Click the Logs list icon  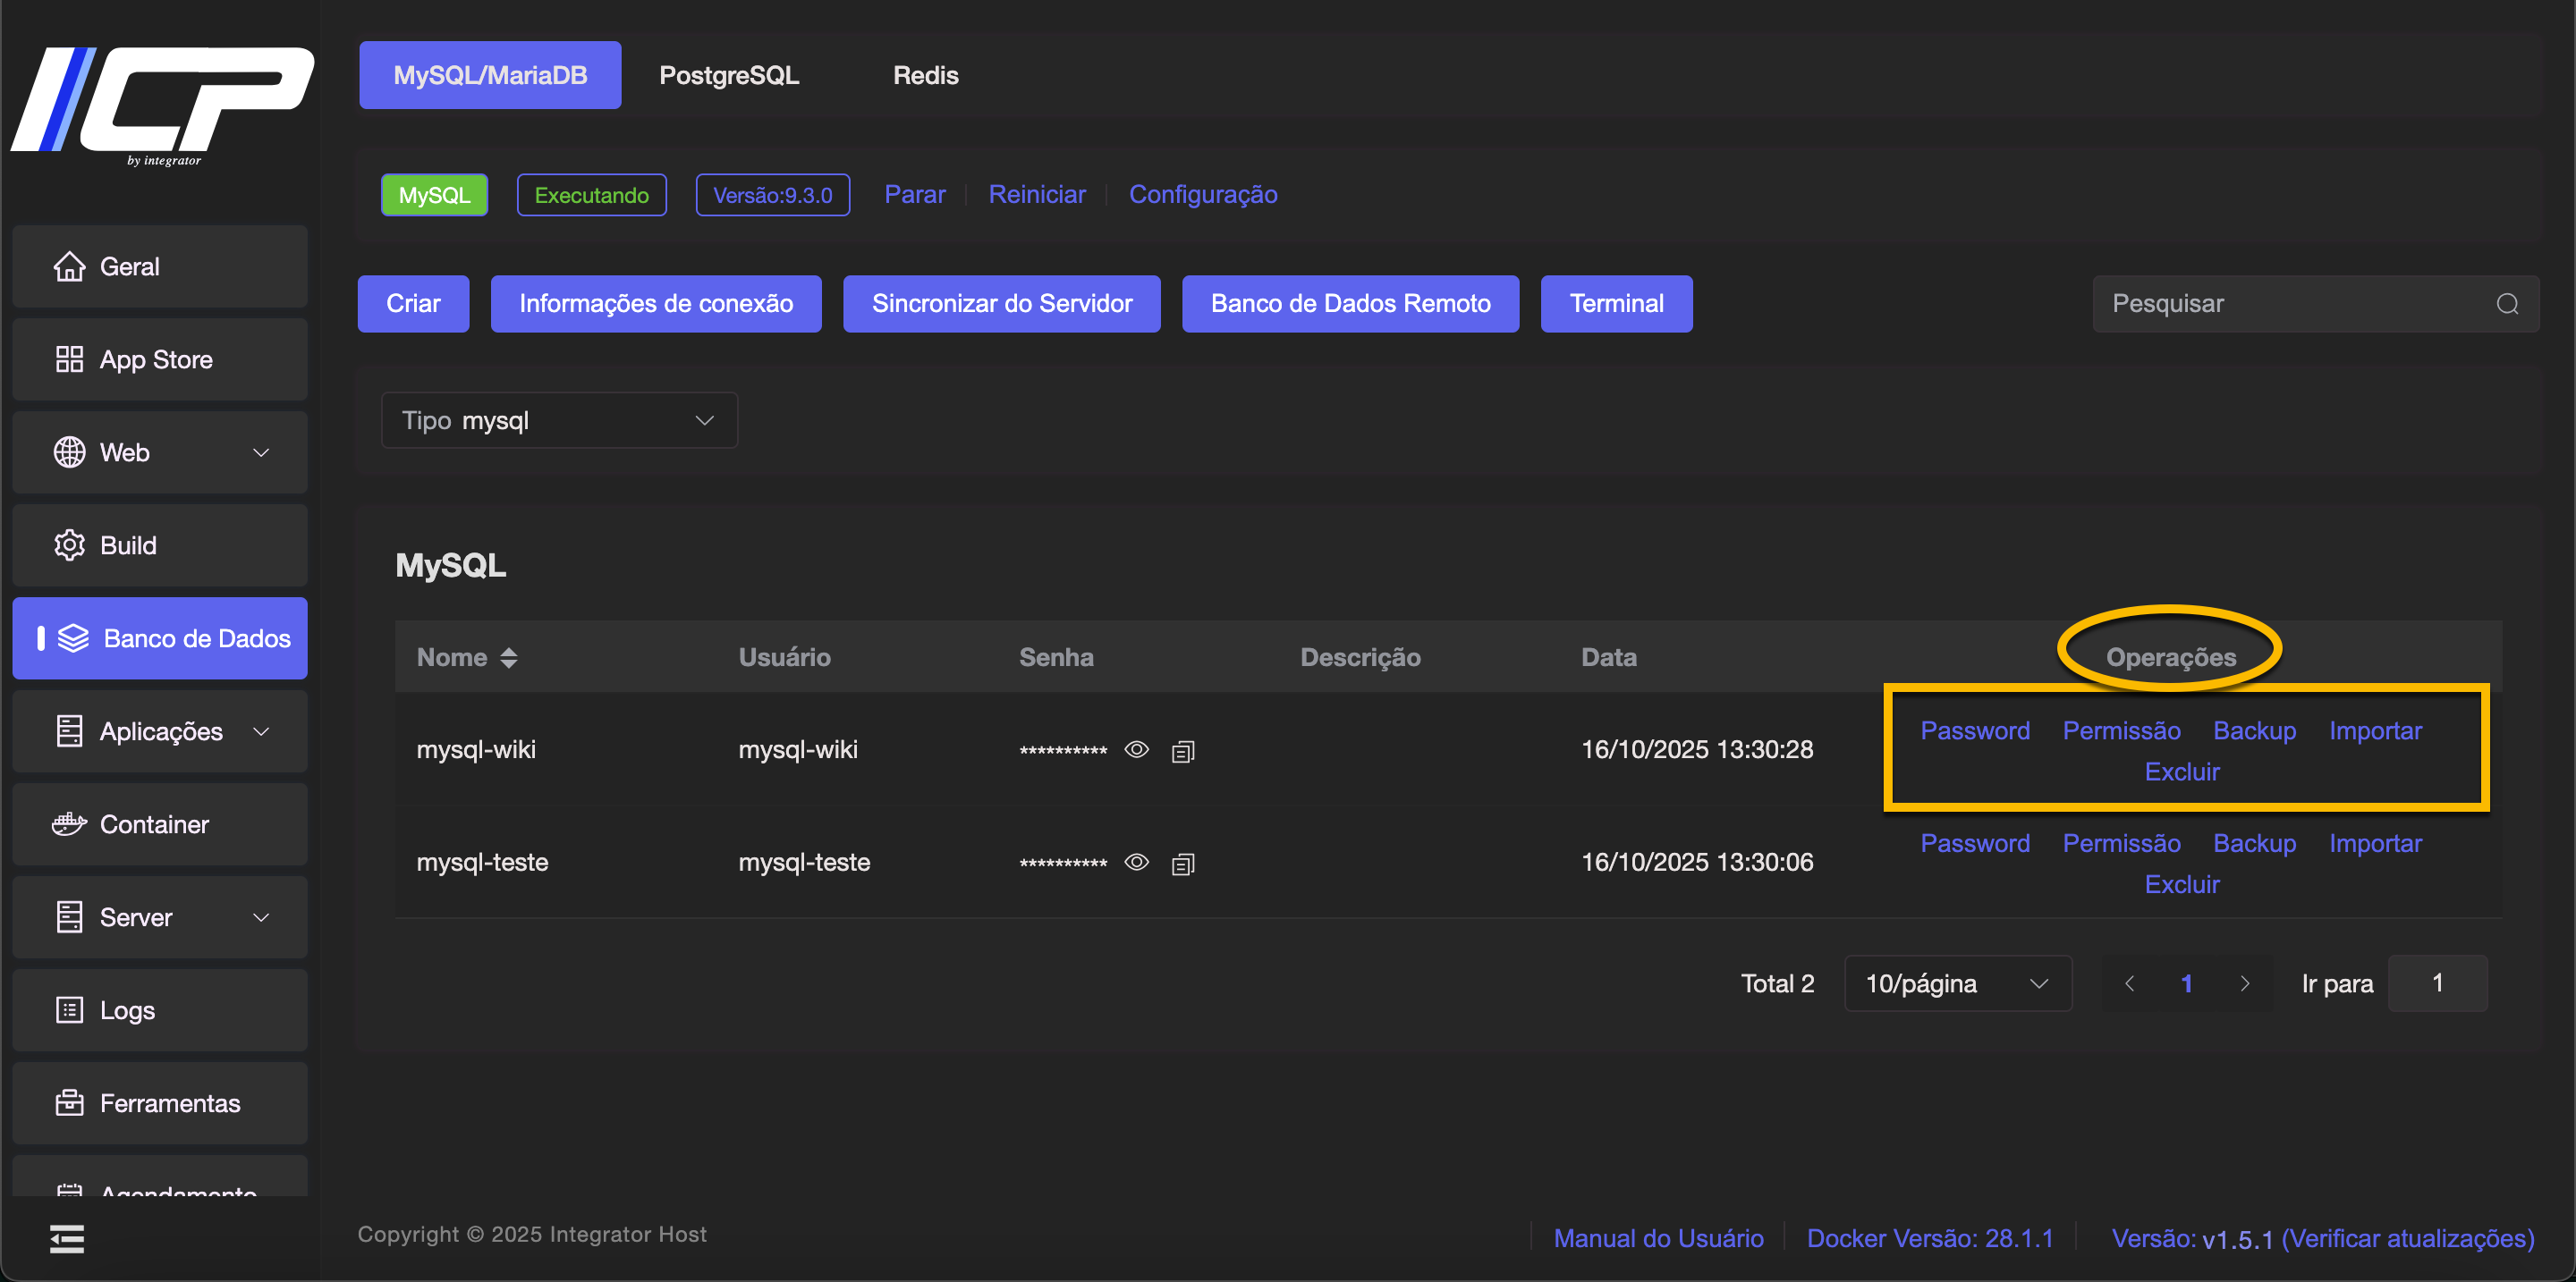click(x=69, y=1010)
